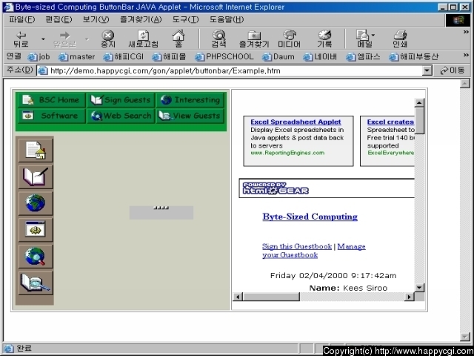
Task: Open the job link in links bar
Action: click(39, 57)
